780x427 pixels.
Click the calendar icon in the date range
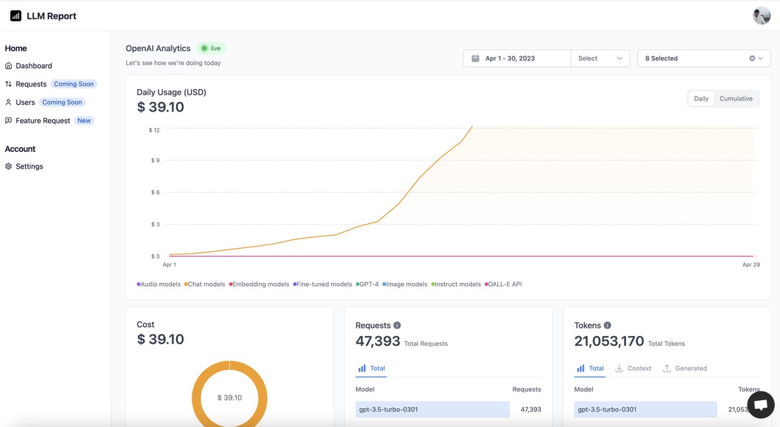[475, 58]
